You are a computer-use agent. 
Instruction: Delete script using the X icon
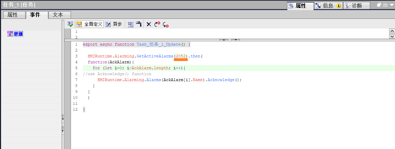(x=149, y=24)
